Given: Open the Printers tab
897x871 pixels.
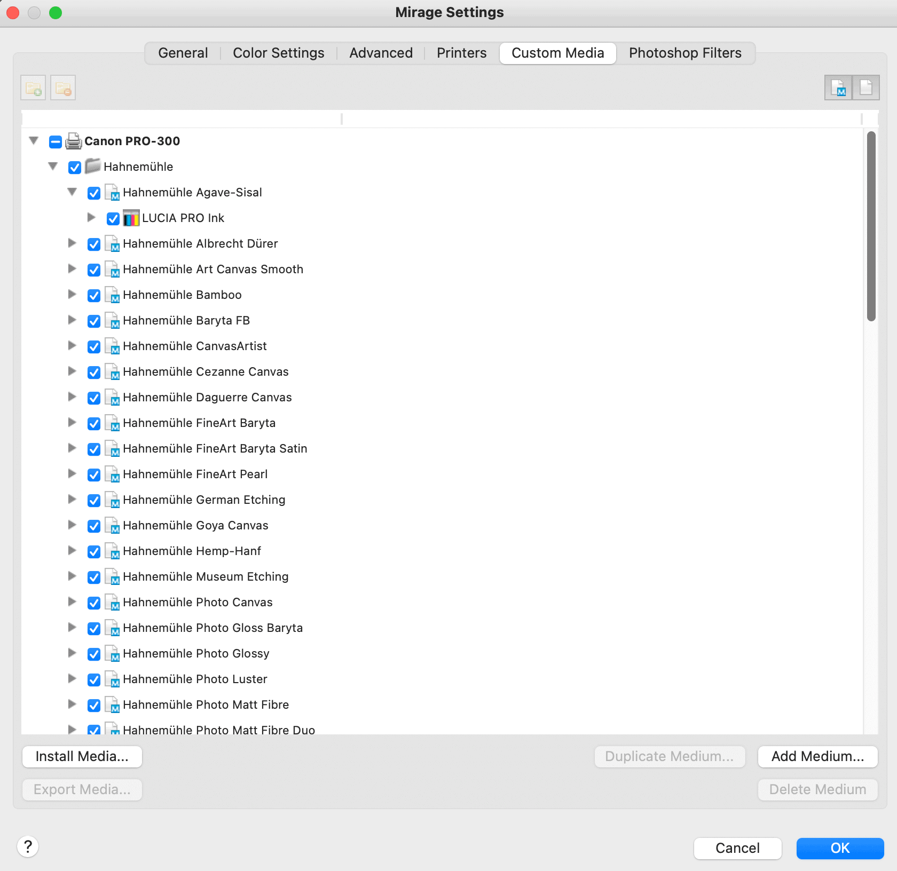Looking at the screenshot, I should click(x=462, y=53).
